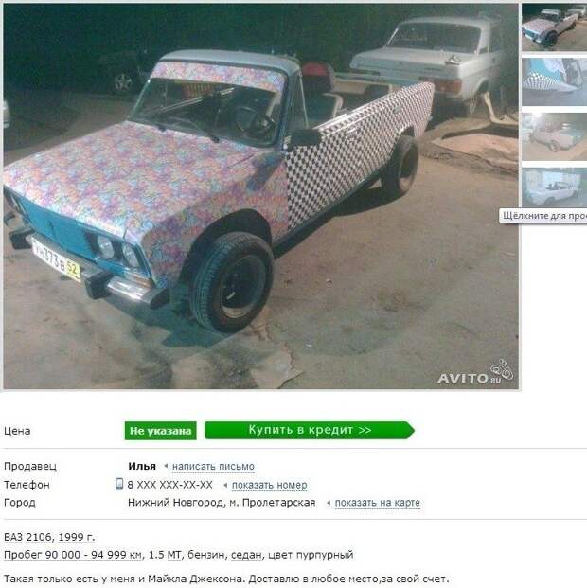Click the Купить в кредит button
Viewport: 587px width, 588px height.
coord(310,430)
